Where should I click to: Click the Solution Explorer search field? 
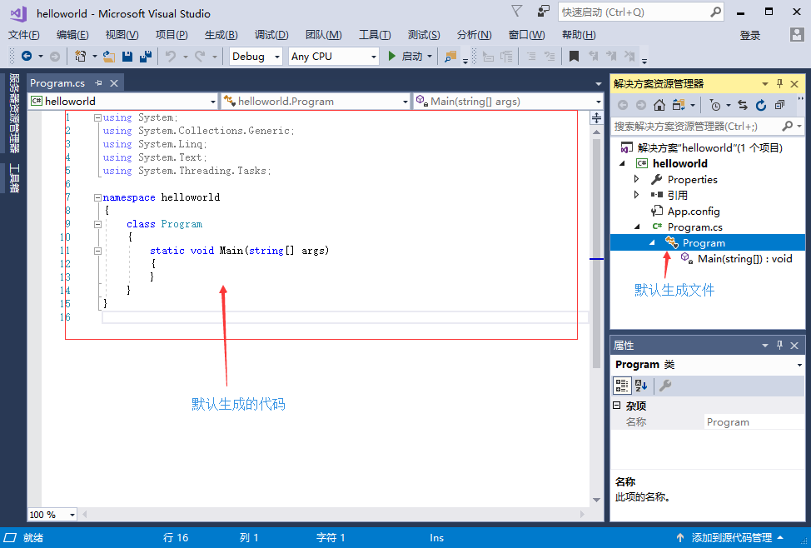pyautogui.click(x=695, y=126)
